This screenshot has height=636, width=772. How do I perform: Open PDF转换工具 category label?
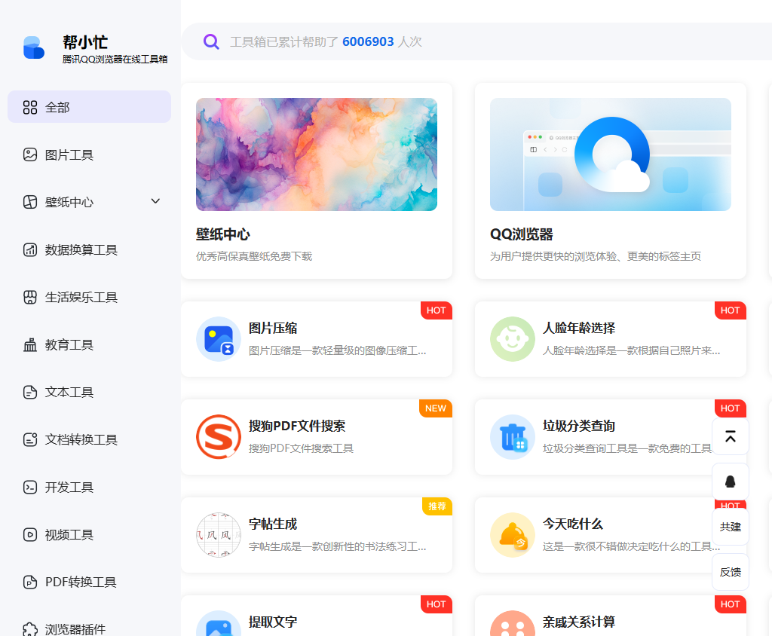click(81, 582)
